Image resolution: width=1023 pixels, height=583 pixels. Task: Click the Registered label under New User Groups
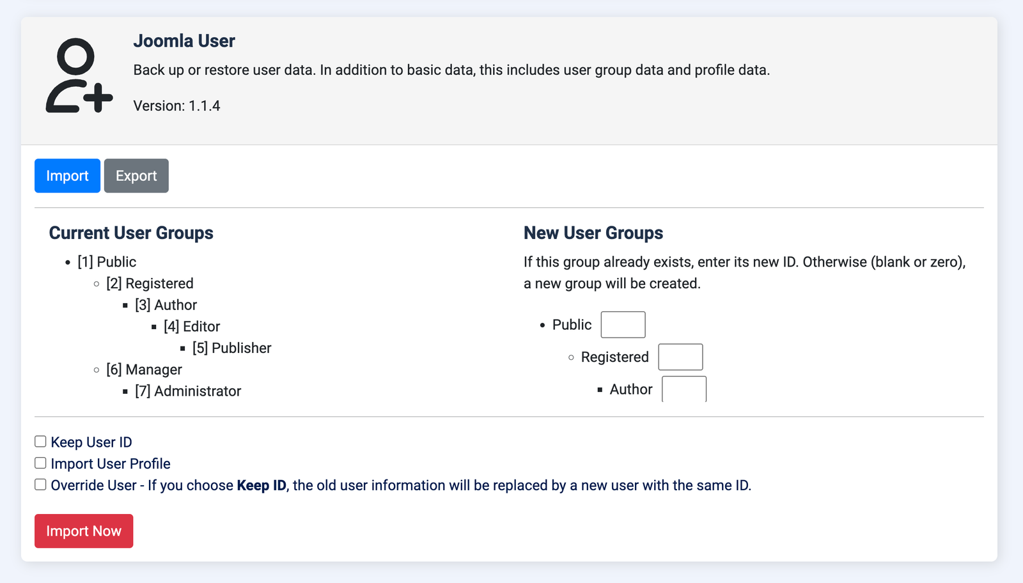pos(615,357)
